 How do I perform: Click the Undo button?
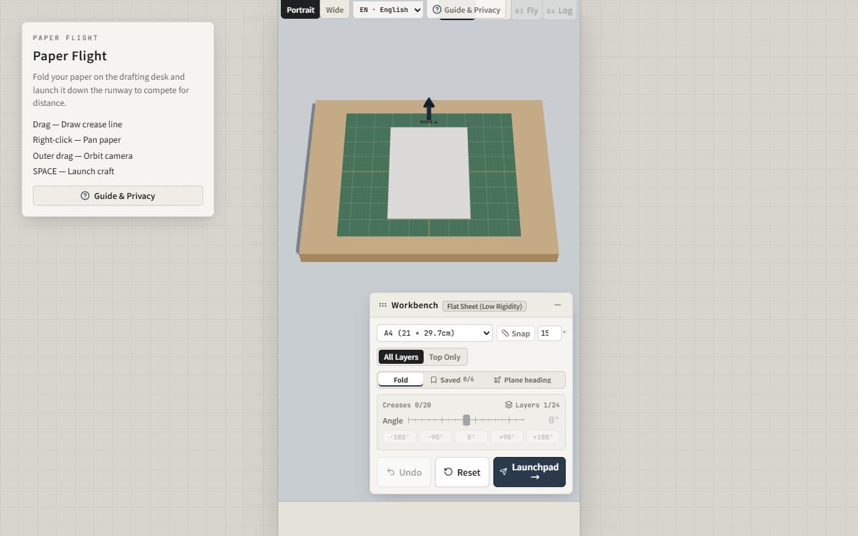click(x=404, y=472)
